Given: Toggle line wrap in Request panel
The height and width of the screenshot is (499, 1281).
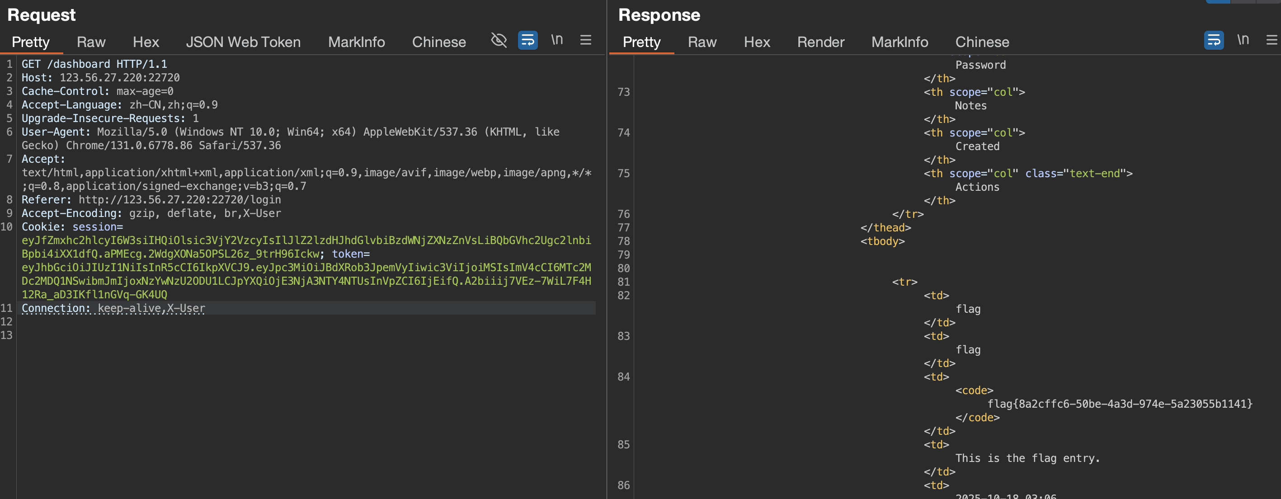Looking at the screenshot, I should pos(527,40).
